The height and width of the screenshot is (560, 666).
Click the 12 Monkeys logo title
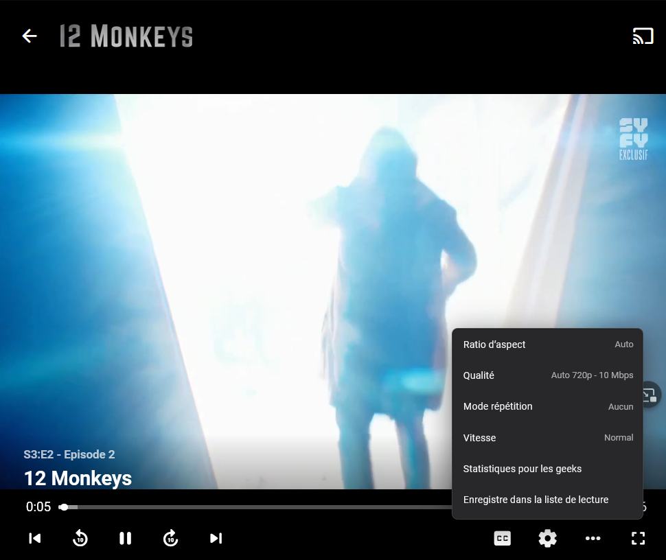pos(126,36)
